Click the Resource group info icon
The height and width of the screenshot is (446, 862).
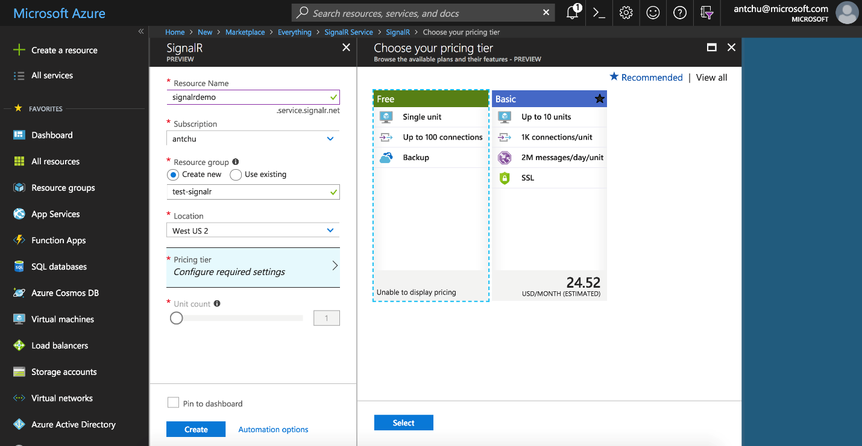pyautogui.click(x=236, y=161)
